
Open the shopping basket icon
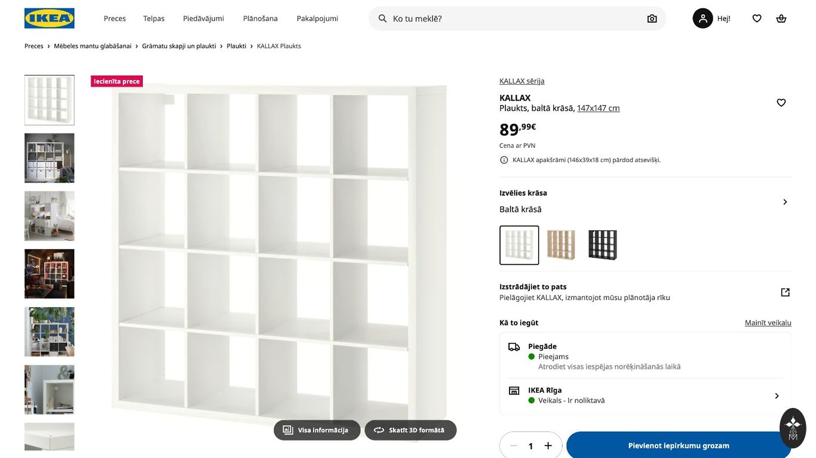(x=781, y=18)
